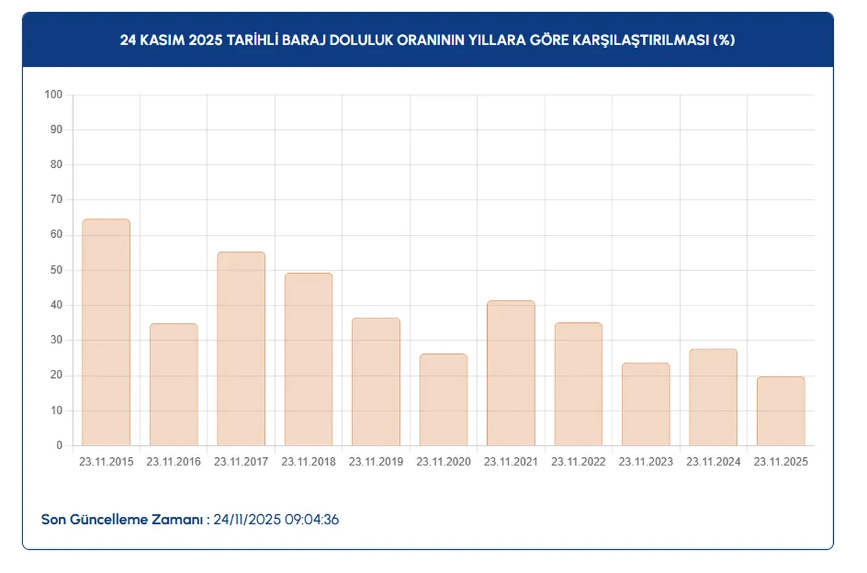Click the bar for 23.11.2021

[511, 373]
